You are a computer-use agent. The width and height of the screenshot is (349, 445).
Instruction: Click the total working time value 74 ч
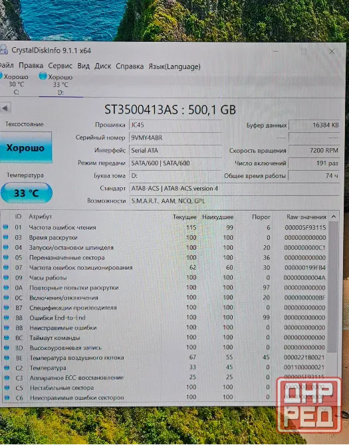coord(314,176)
